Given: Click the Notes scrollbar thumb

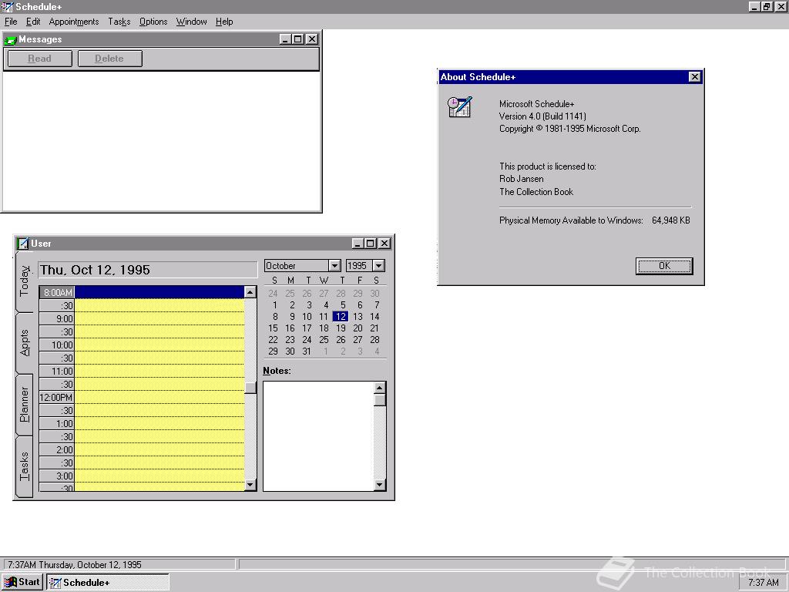Looking at the screenshot, I should pos(380,400).
